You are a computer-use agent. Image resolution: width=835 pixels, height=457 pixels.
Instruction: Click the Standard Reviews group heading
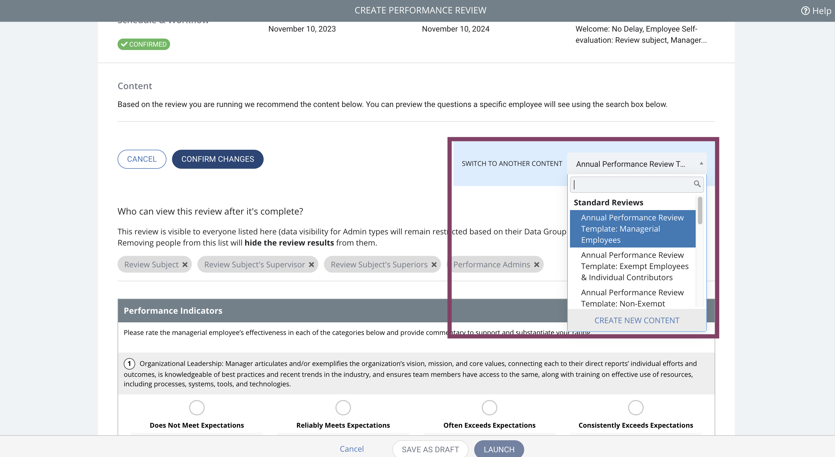point(609,203)
